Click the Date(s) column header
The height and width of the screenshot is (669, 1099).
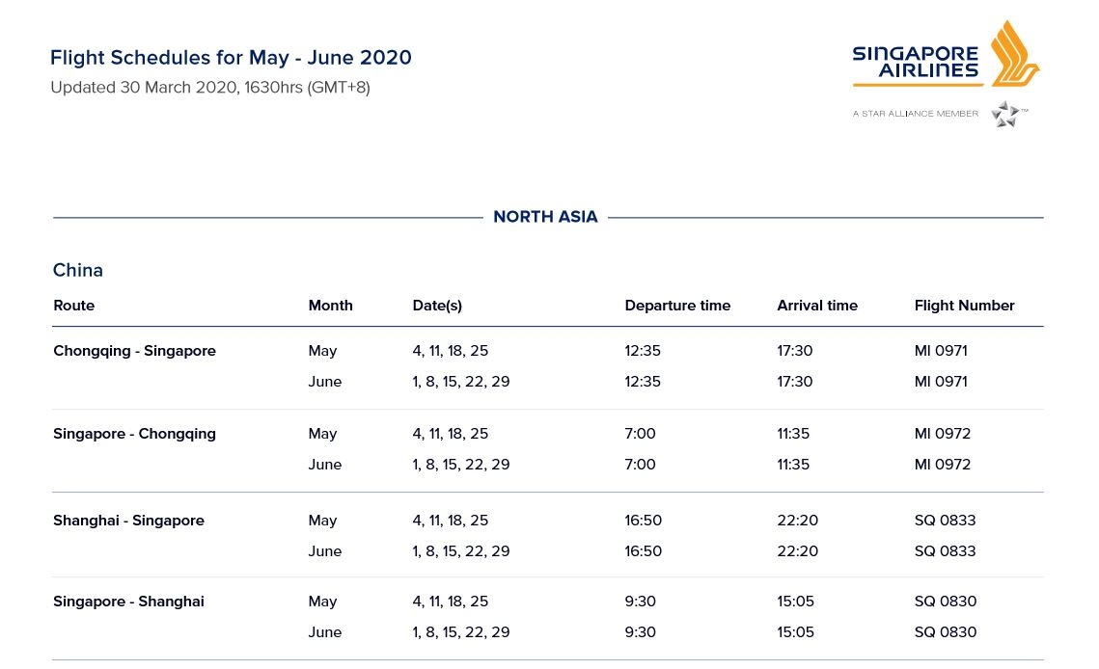pyautogui.click(x=437, y=306)
